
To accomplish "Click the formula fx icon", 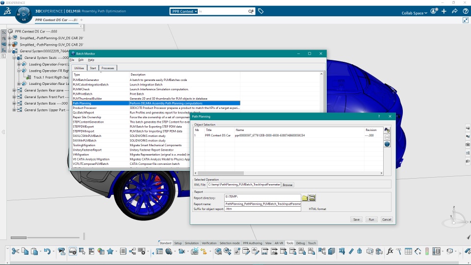I will coord(390,251).
